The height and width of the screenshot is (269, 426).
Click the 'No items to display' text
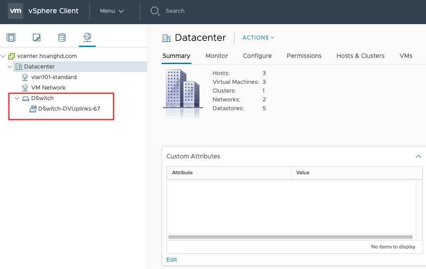tap(393, 247)
